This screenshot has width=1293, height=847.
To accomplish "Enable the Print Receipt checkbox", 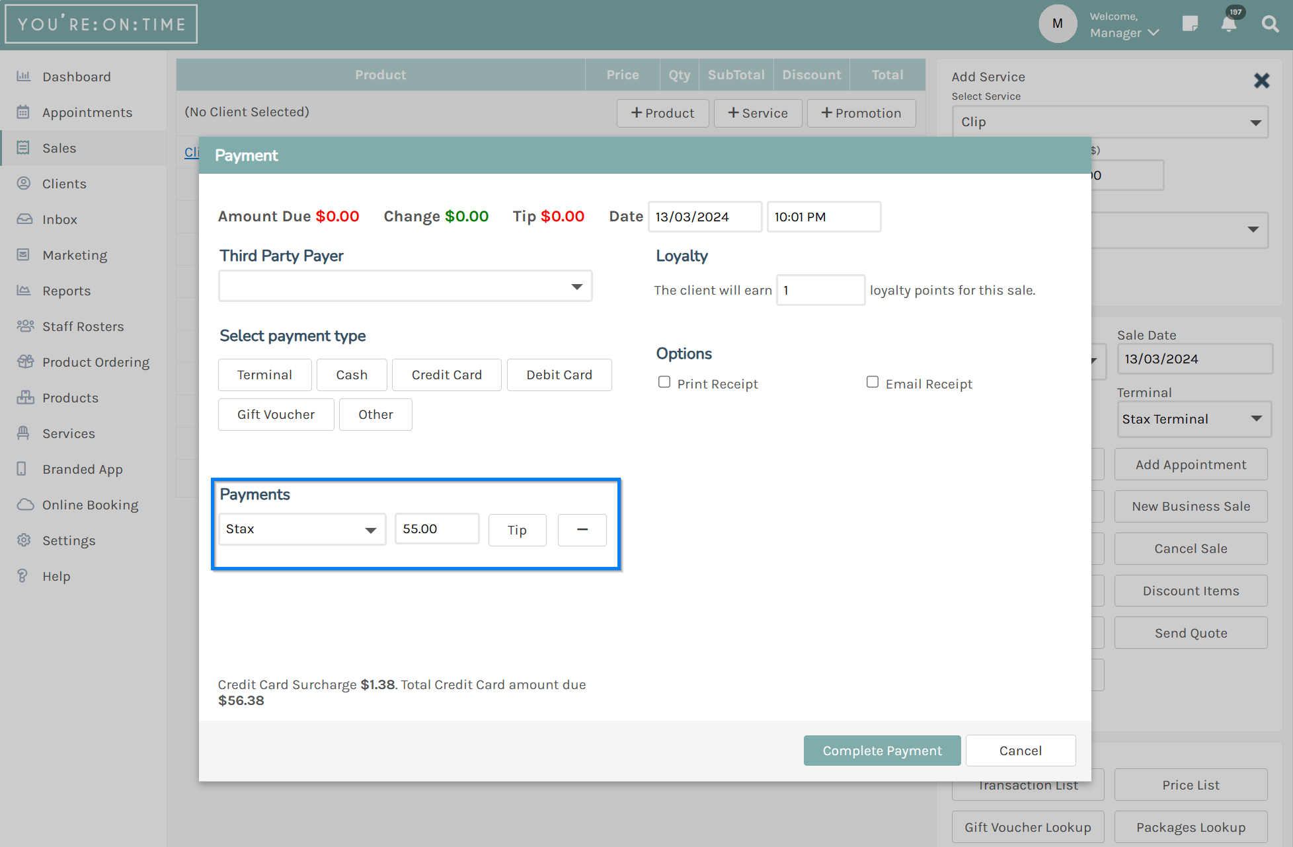I will 664,382.
